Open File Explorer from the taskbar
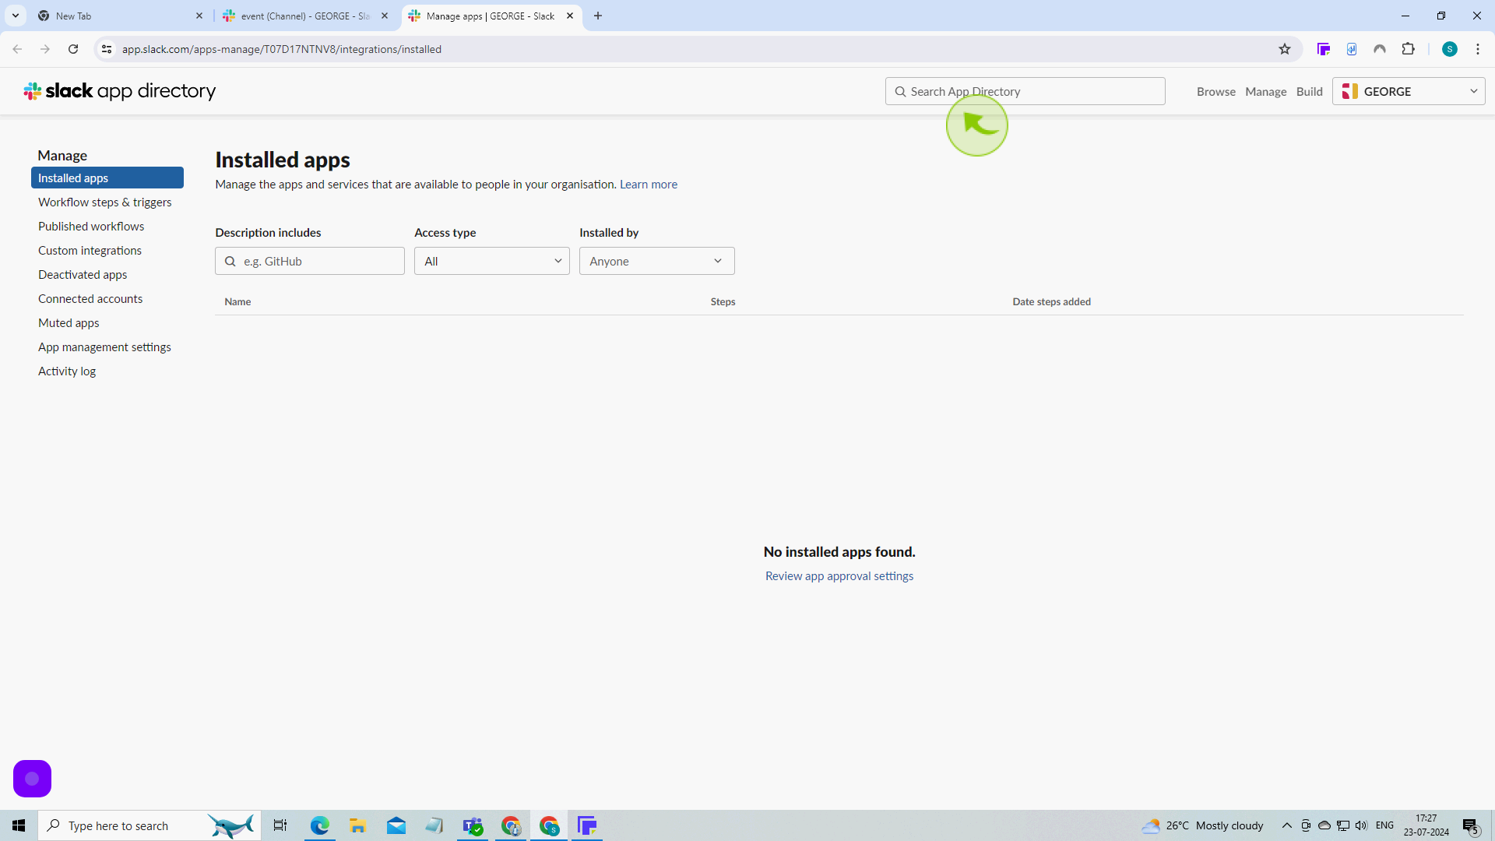 358,825
